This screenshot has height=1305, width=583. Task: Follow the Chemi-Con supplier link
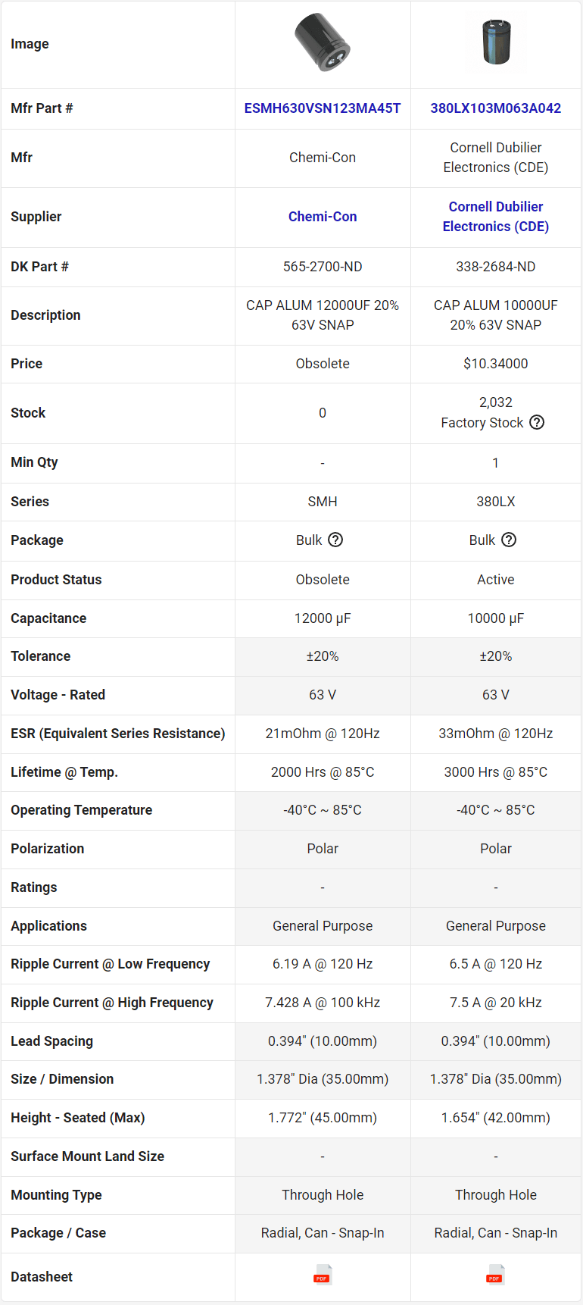click(323, 217)
